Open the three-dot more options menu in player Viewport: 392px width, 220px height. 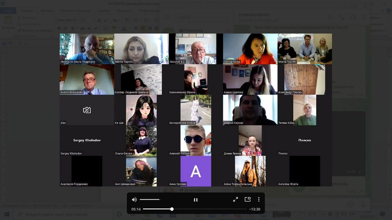(x=259, y=199)
